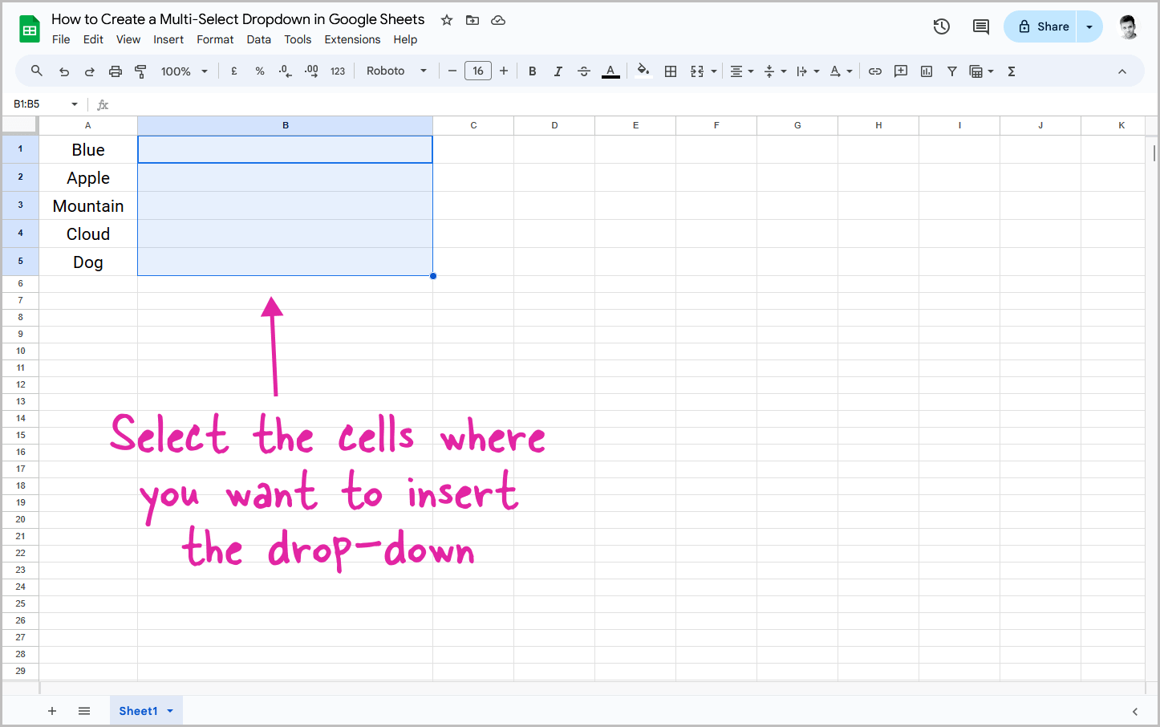The height and width of the screenshot is (727, 1160).
Task: Click the Insert chart icon
Action: pos(927,71)
